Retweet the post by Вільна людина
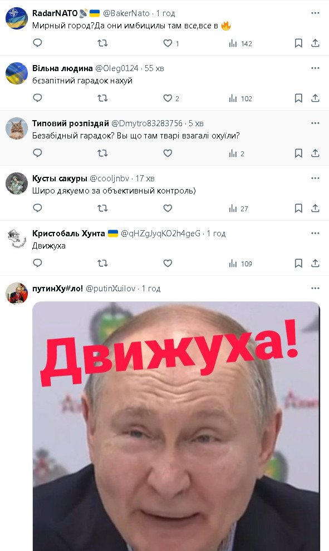This screenshot has height=551, width=329. 102,98
